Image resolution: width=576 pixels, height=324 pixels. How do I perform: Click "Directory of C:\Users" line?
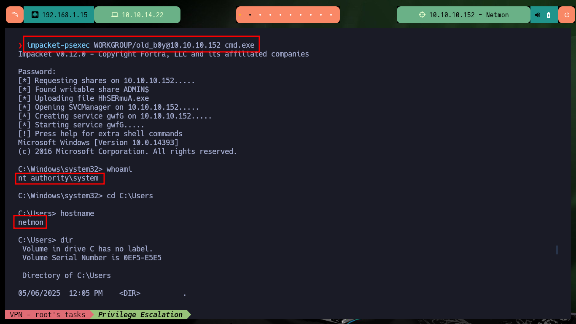[67, 275]
